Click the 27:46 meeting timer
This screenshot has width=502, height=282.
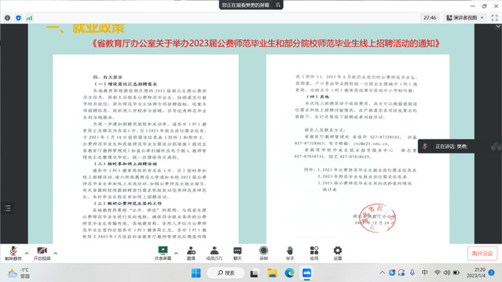(x=430, y=18)
